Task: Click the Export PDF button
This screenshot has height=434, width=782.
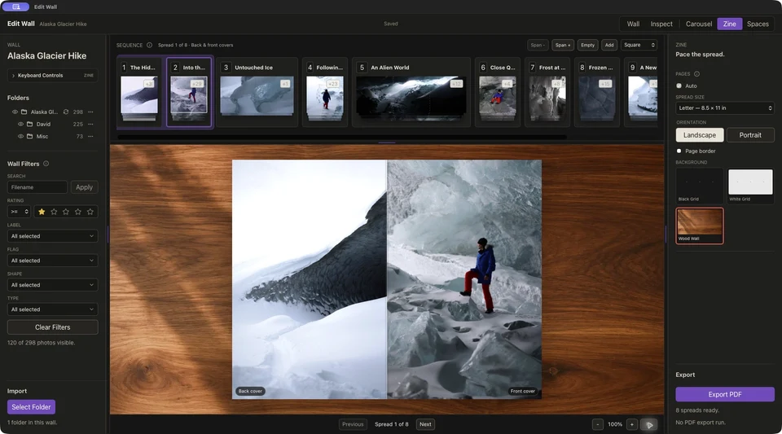Action: [725, 394]
